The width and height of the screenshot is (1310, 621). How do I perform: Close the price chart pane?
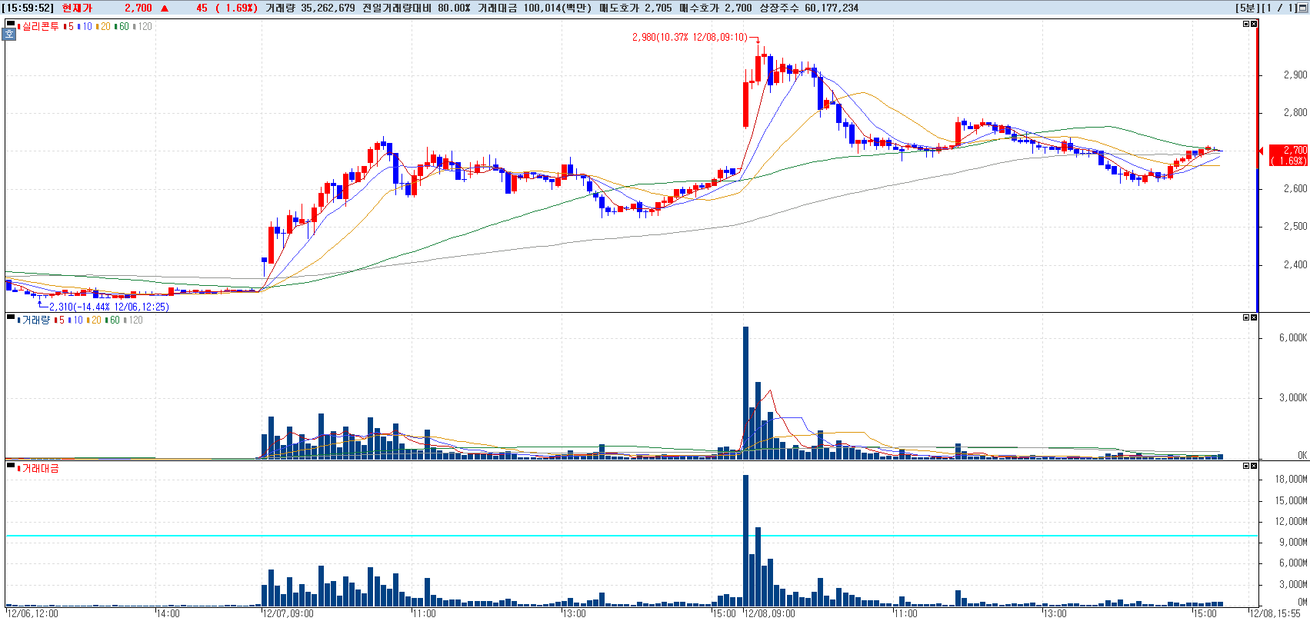1254,24
